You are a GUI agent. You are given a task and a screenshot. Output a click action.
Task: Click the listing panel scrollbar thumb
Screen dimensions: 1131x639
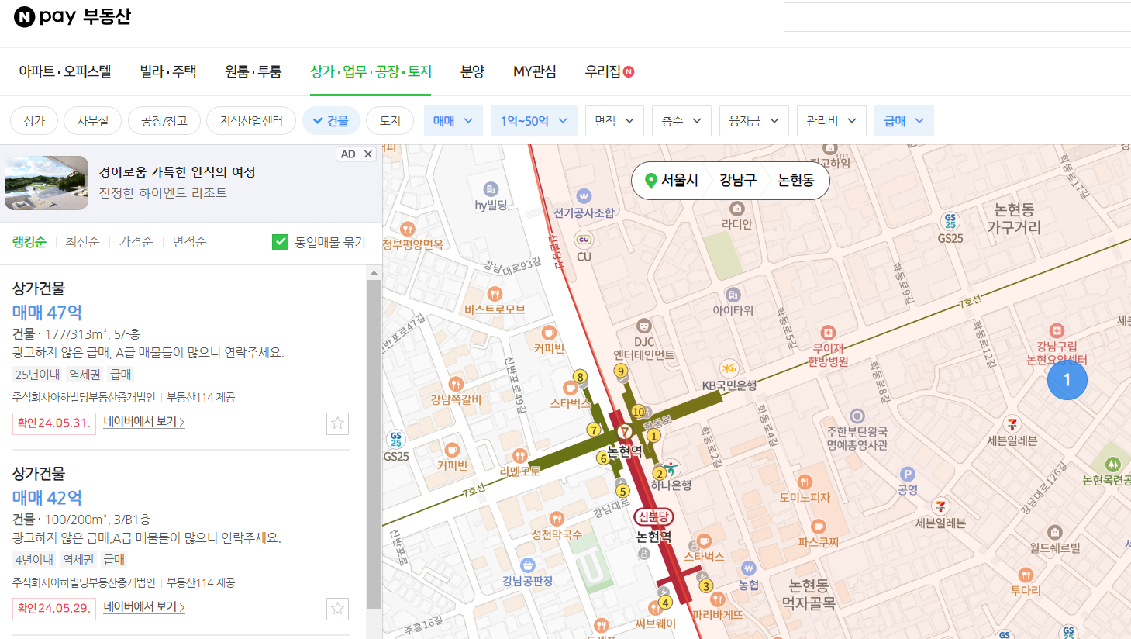click(x=374, y=444)
